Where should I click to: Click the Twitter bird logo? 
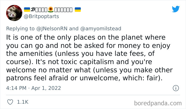(x=176, y=9)
